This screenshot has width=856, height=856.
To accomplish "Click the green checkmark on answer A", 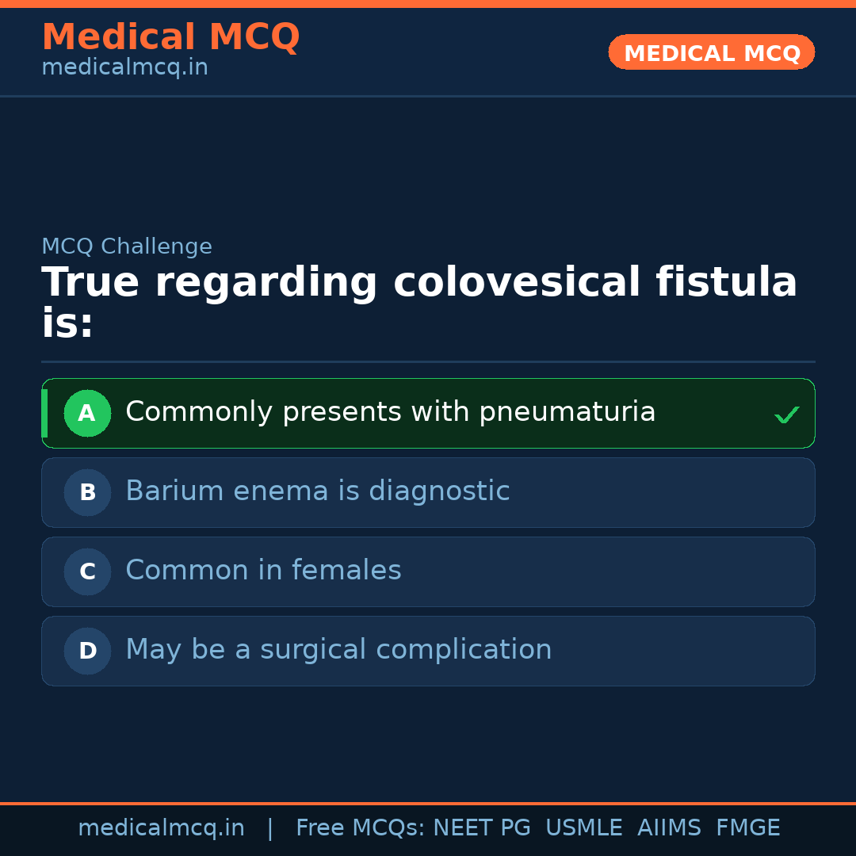I will pyautogui.click(x=786, y=415).
